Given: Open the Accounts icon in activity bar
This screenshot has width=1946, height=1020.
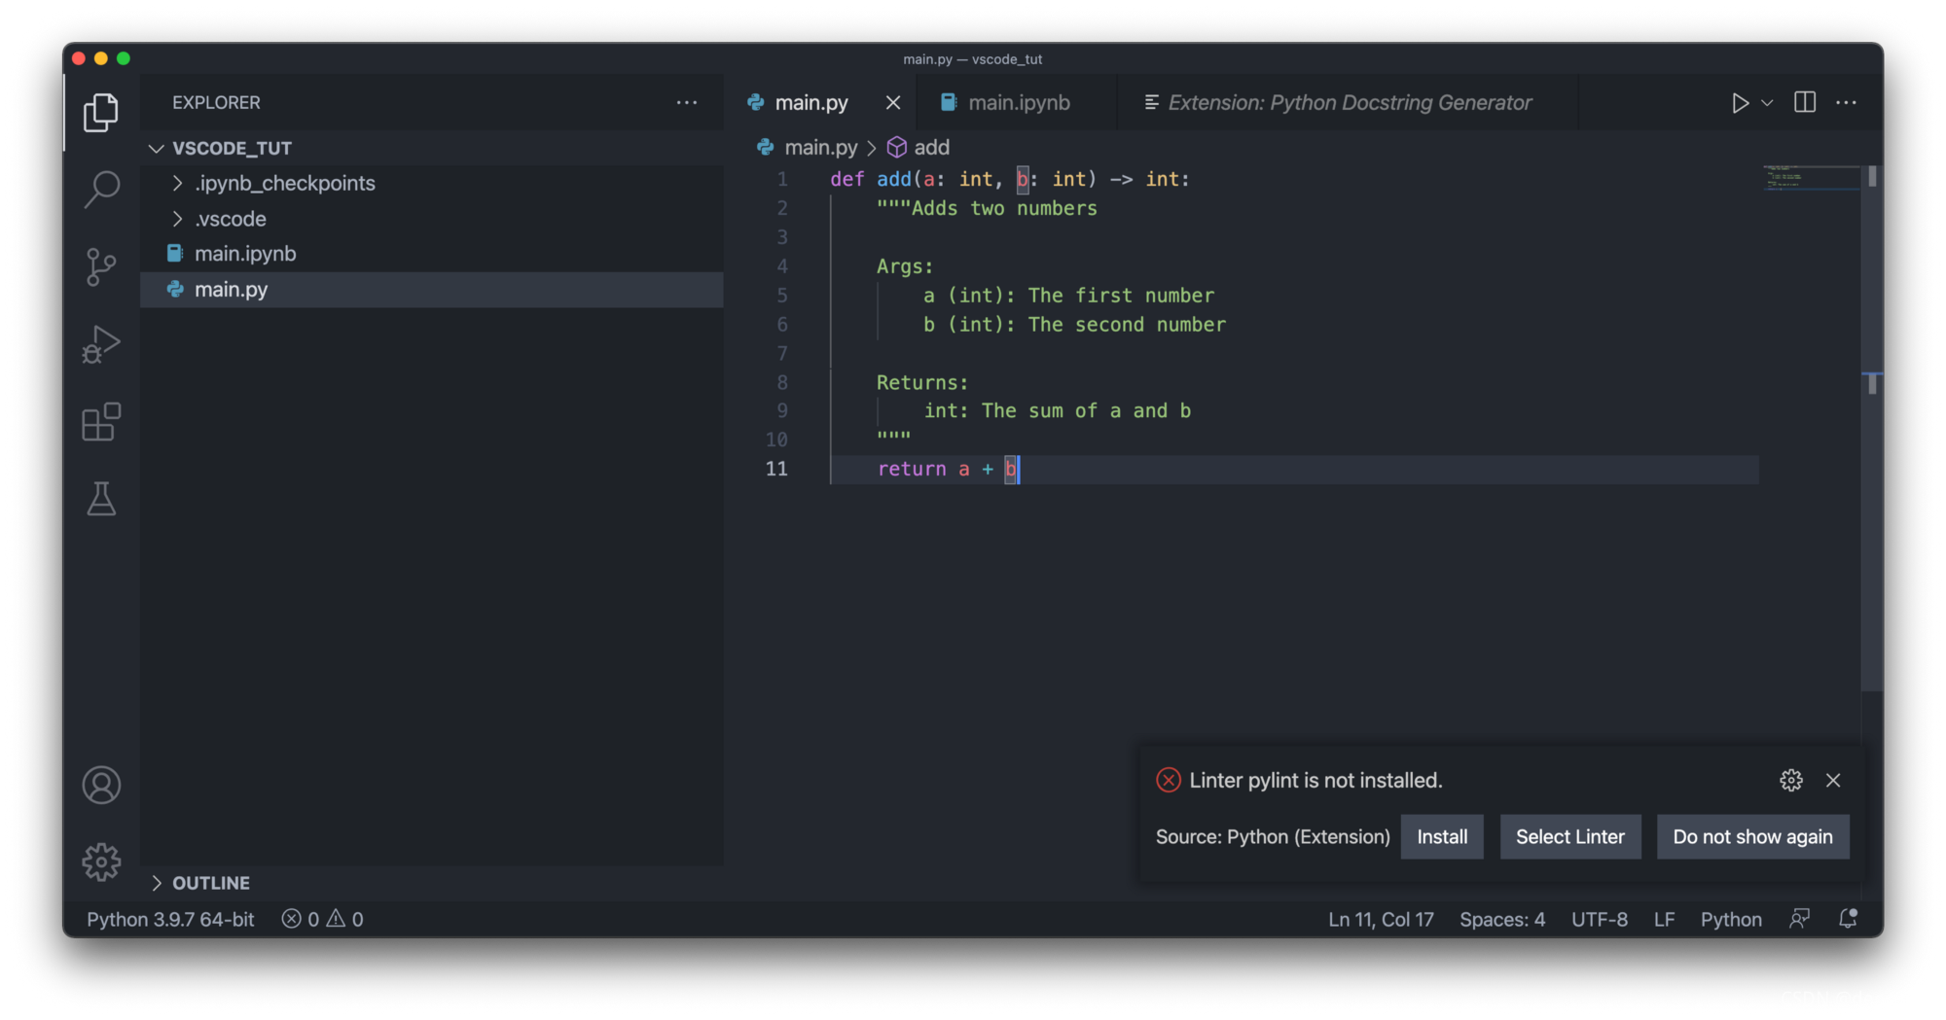Looking at the screenshot, I should pos(101,785).
